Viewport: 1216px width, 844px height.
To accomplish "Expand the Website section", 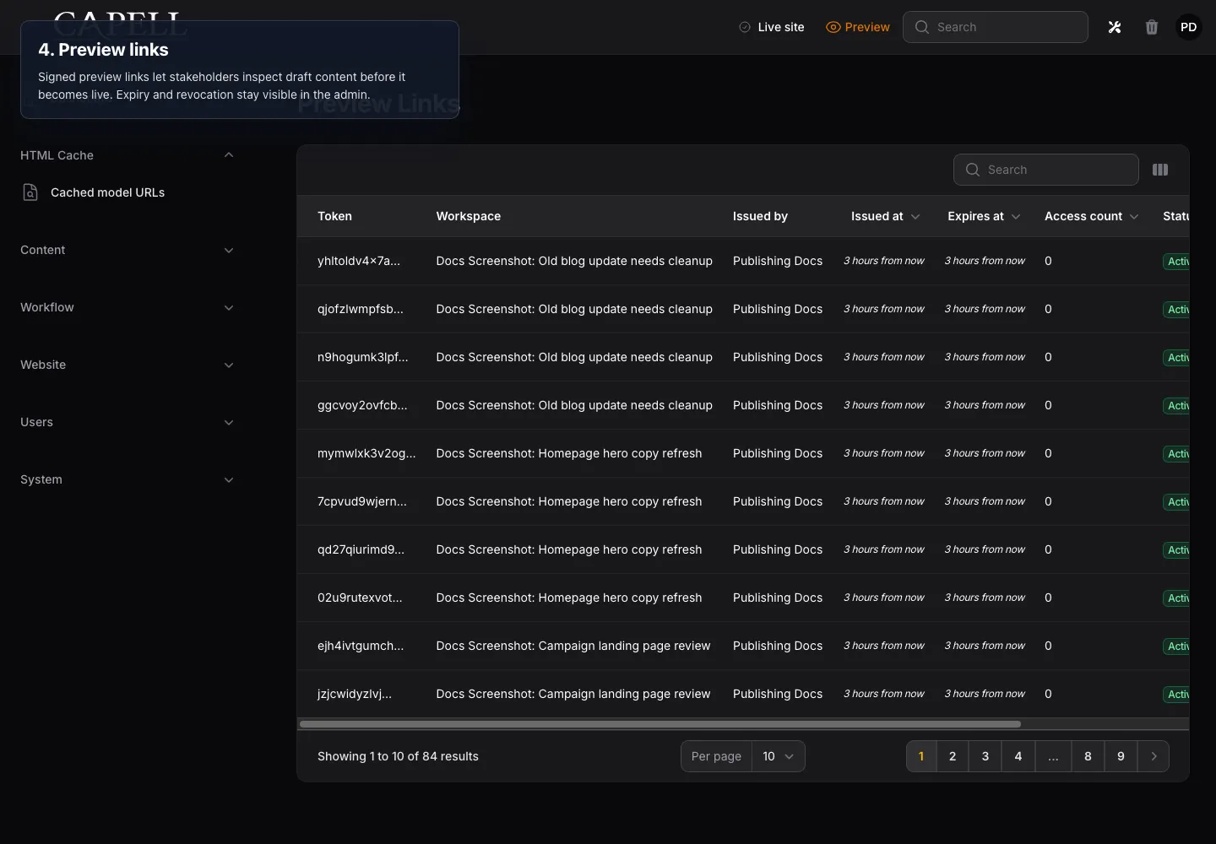I will [x=127, y=365].
